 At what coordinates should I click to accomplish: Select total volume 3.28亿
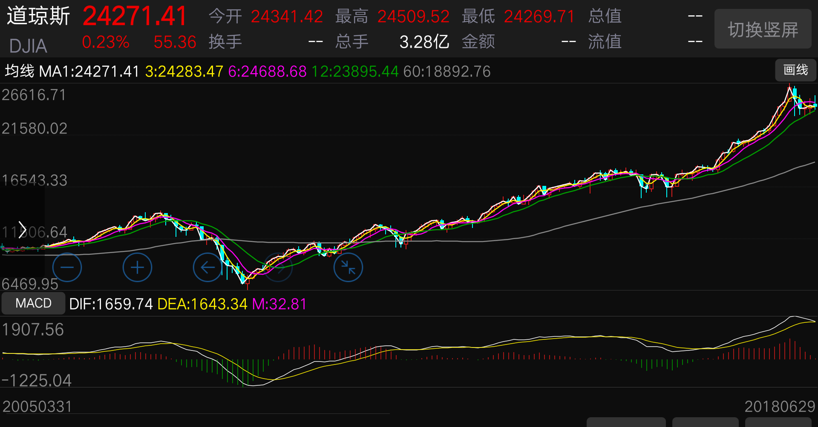(x=424, y=42)
